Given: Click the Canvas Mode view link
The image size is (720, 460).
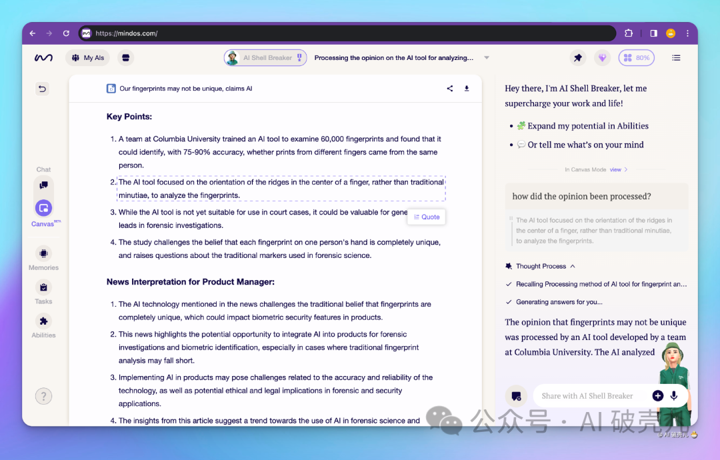Looking at the screenshot, I should [617, 169].
